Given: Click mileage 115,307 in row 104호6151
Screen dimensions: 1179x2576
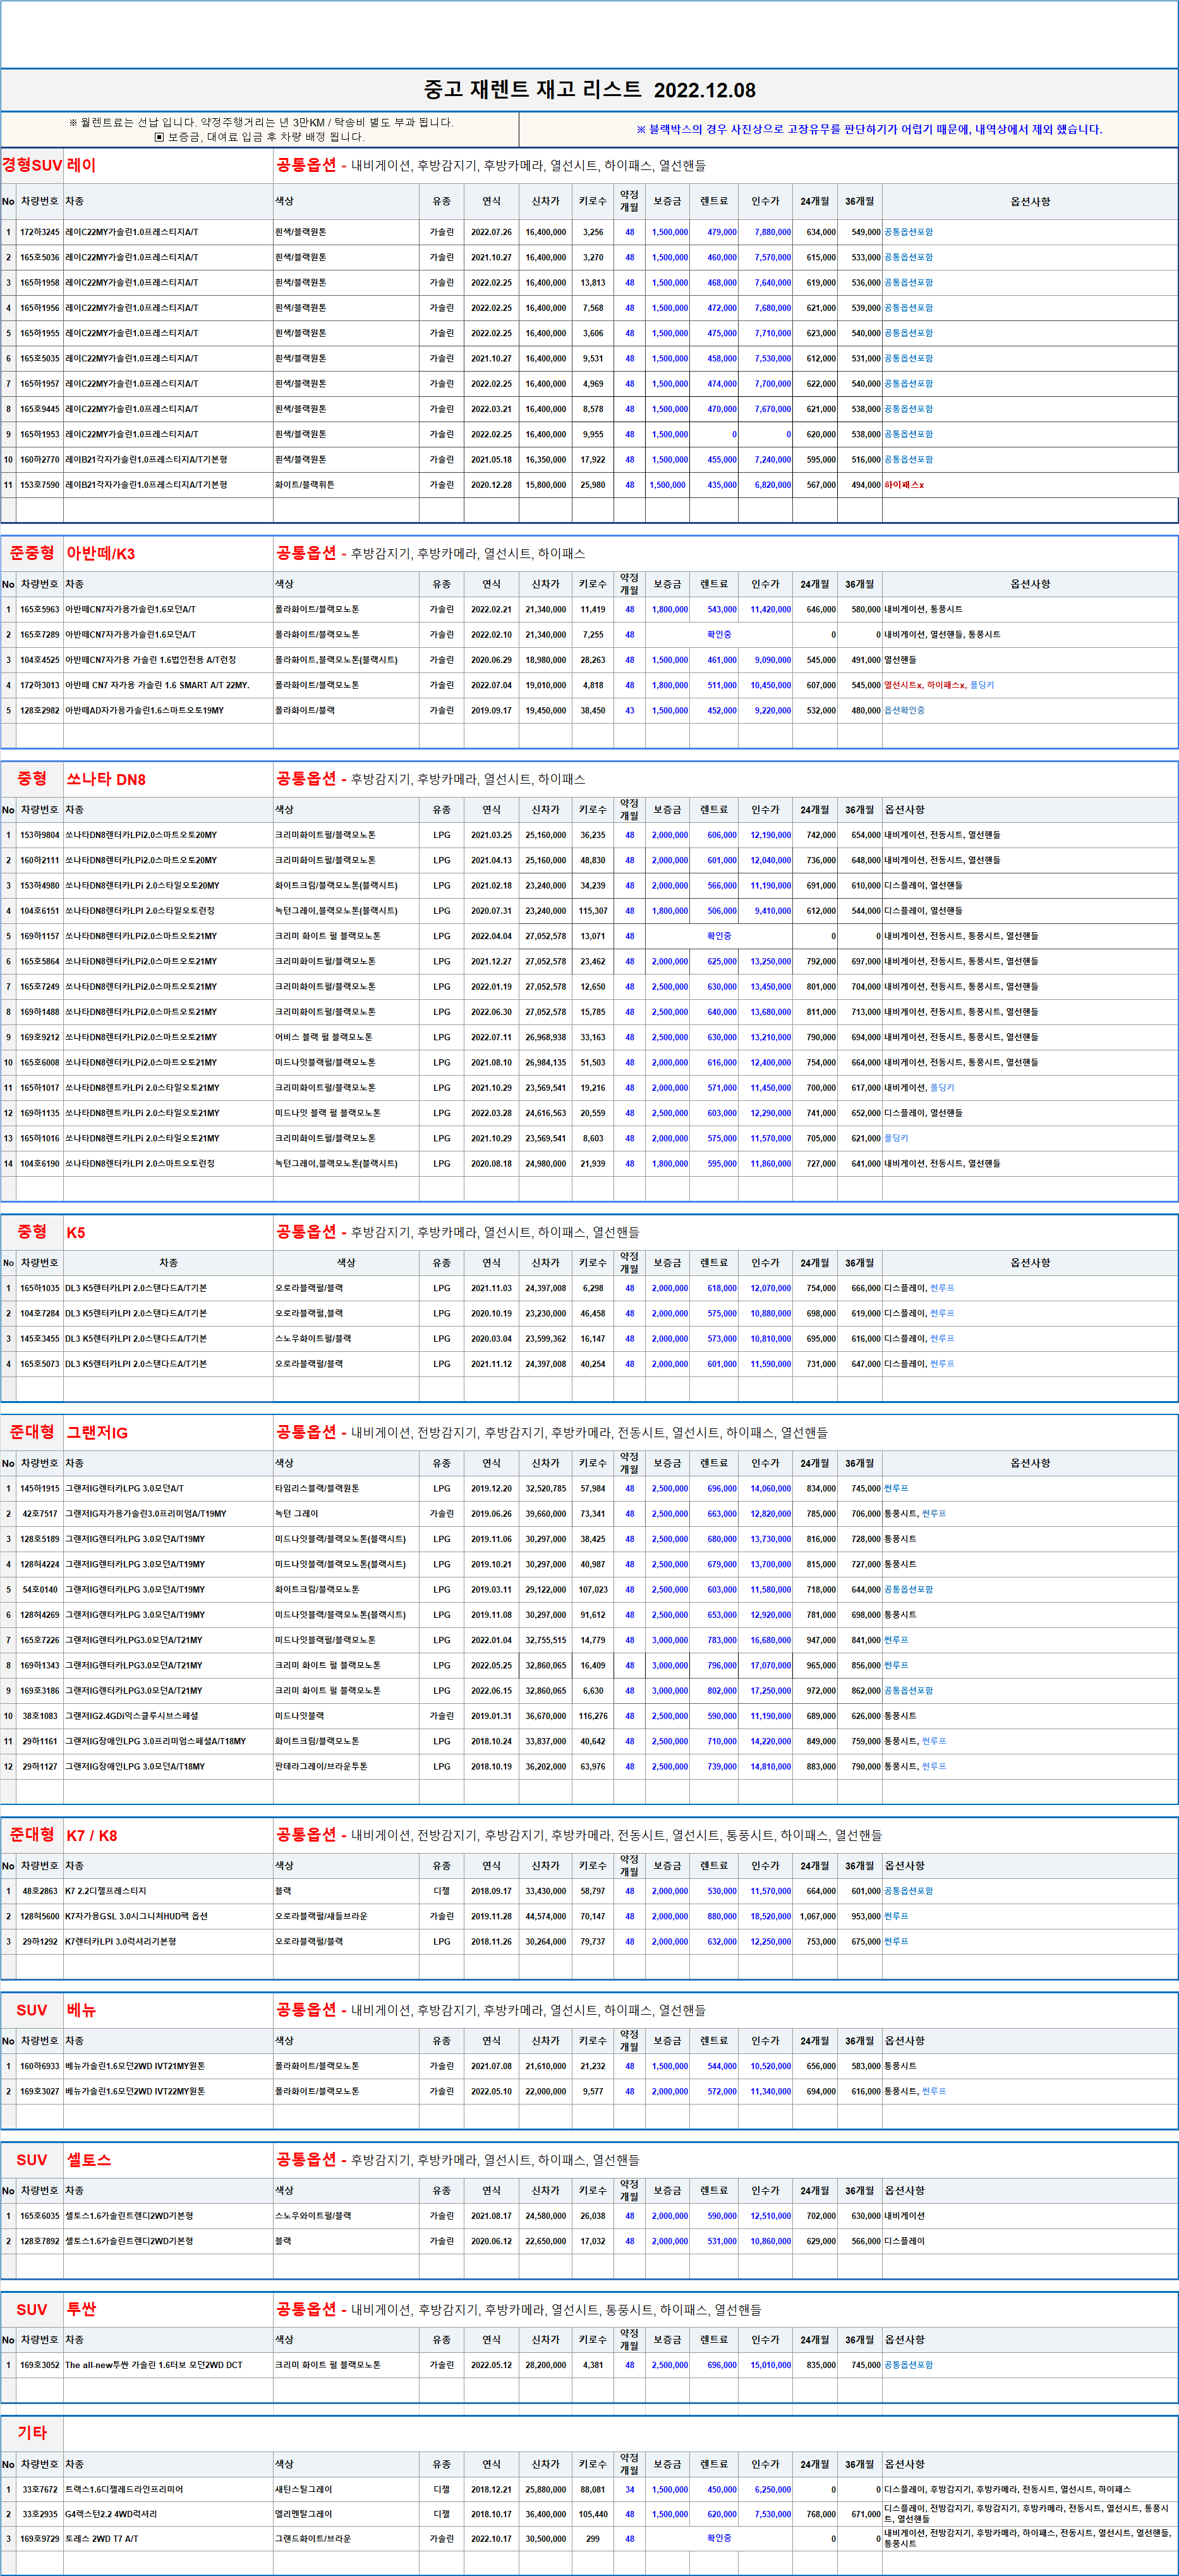Looking at the screenshot, I should [x=593, y=911].
